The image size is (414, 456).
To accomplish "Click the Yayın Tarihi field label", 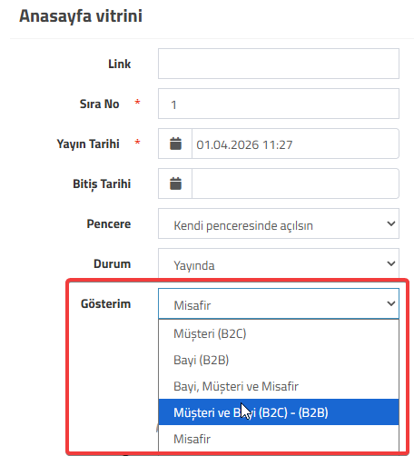I will 88,144.
